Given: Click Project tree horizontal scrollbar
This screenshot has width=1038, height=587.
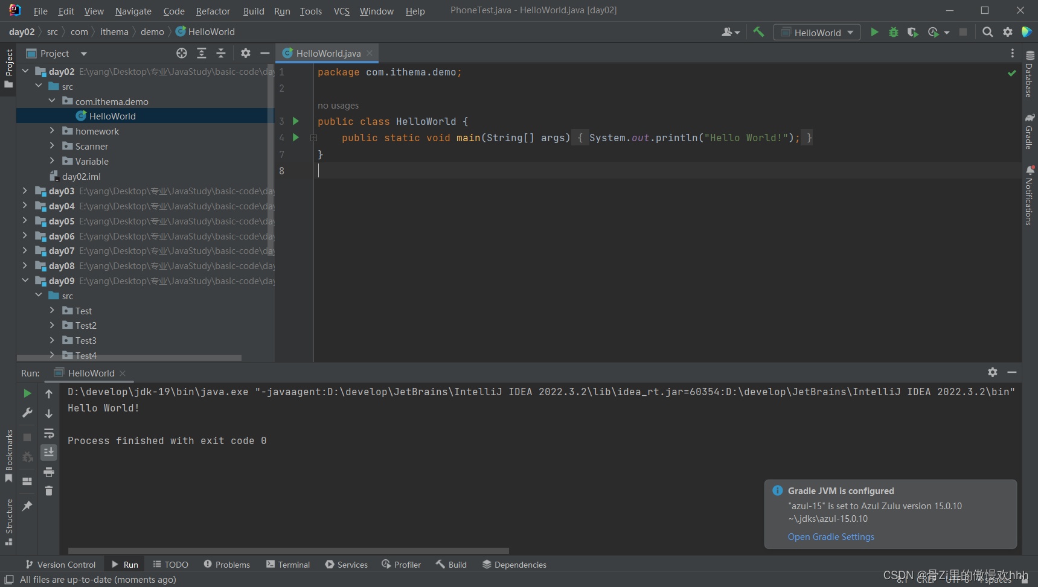Looking at the screenshot, I should 129,358.
